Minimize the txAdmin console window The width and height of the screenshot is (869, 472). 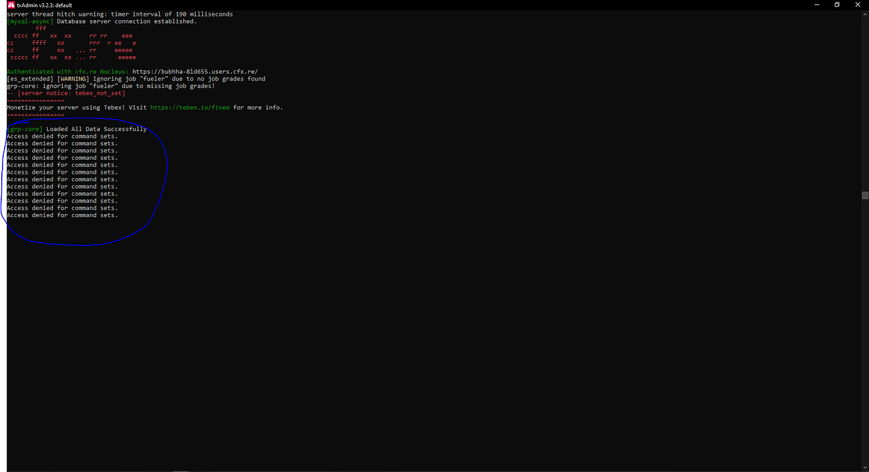click(x=817, y=4)
